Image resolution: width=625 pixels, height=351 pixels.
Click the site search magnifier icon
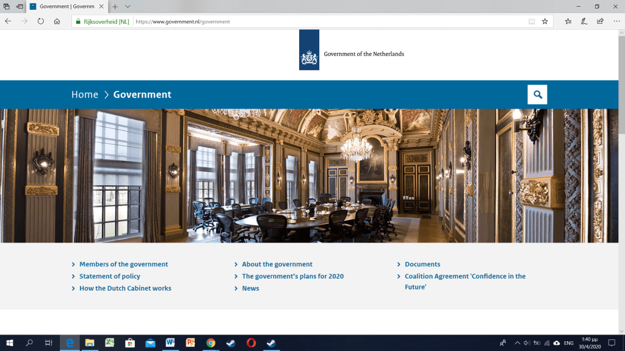click(537, 94)
